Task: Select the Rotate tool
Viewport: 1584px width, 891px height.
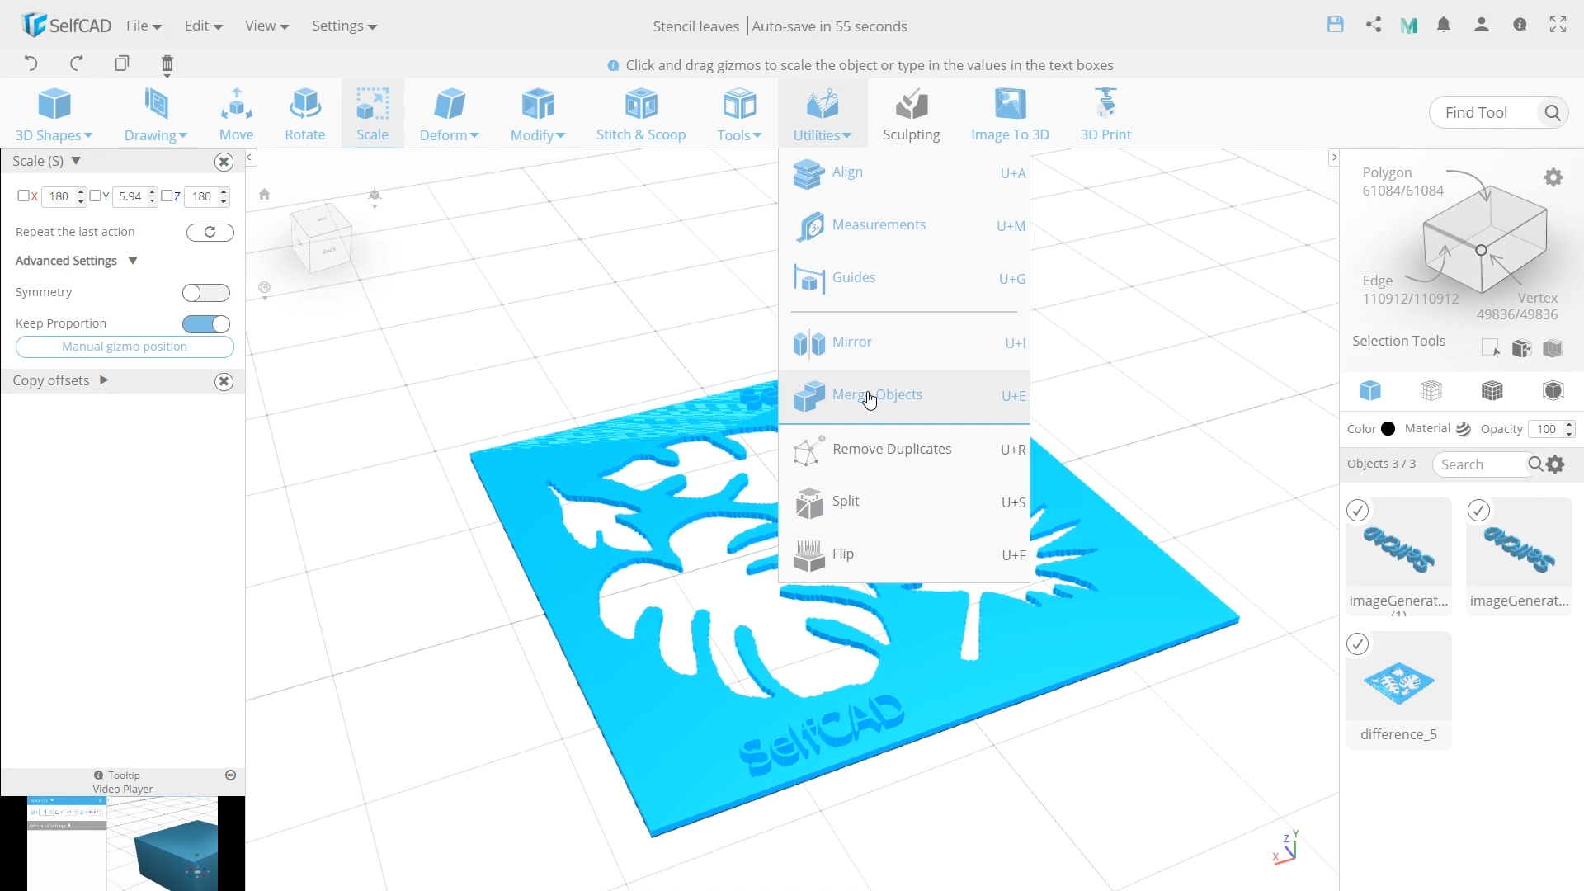Action: click(x=304, y=114)
